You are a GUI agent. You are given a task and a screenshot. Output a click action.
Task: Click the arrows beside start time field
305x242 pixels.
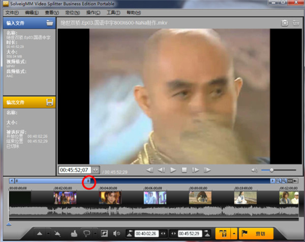pos(163,233)
